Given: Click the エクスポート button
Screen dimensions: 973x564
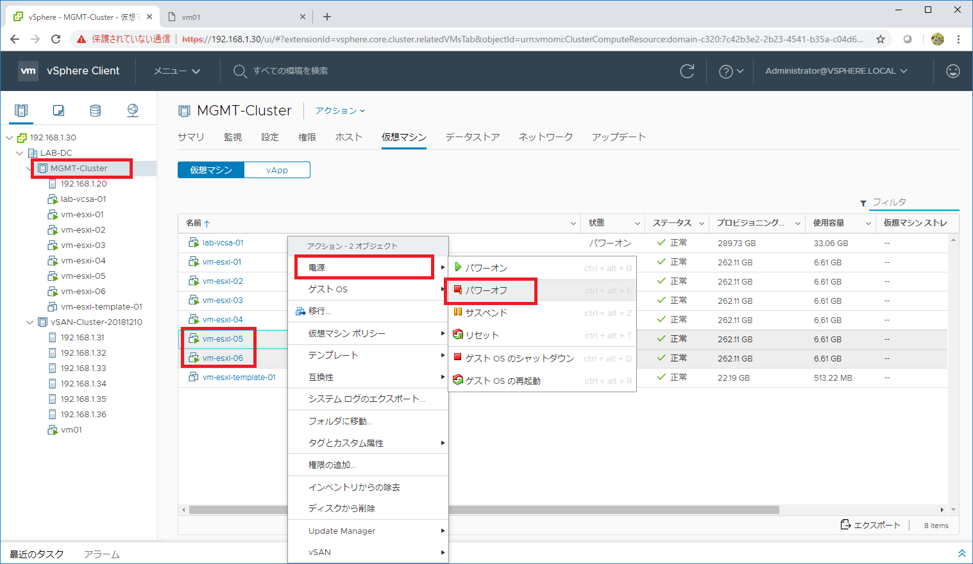Looking at the screenshot, I should point(870,525).
